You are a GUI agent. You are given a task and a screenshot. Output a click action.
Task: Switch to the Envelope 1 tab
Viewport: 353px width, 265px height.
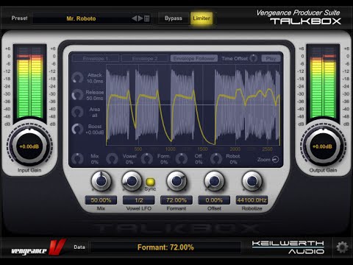96,58
